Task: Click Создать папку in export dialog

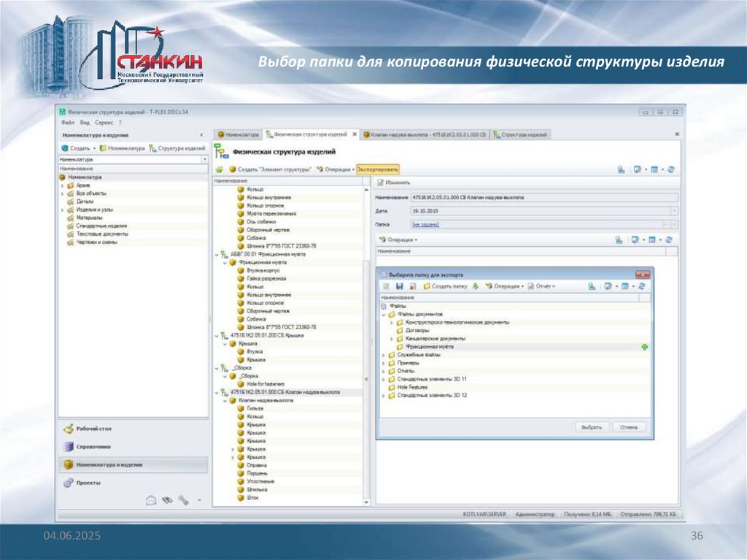Action: pyautogui.click(x=444, y=286)
